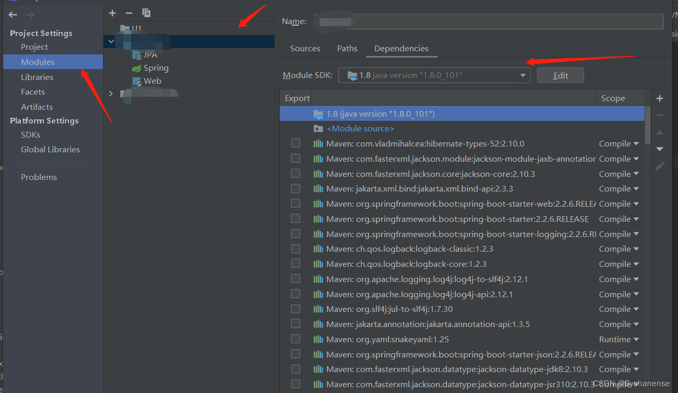678x393 pixels.
Task: Click the Copy module icon in the toolbar
Action: point(146,13)
